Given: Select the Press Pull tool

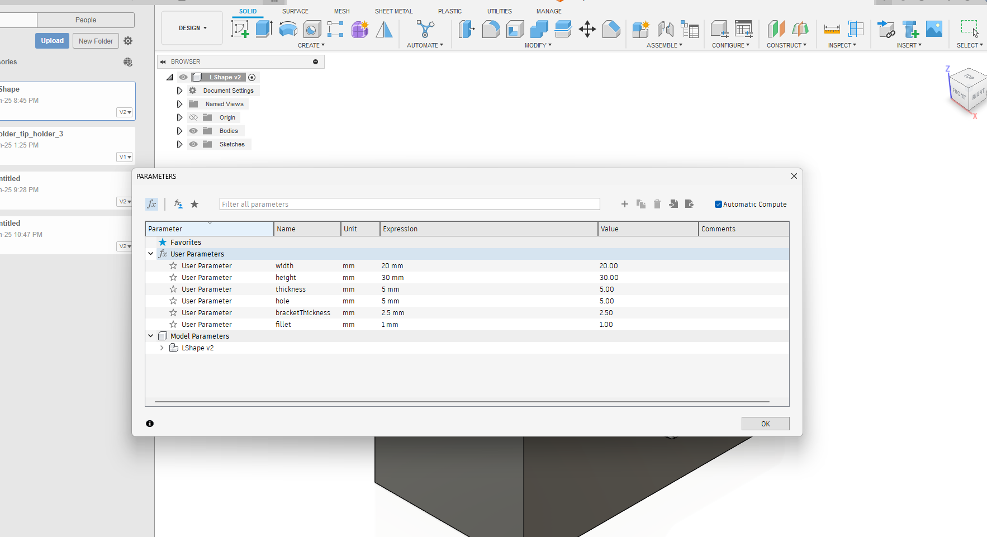Looking at the screenshot, I should click(467, 28).
